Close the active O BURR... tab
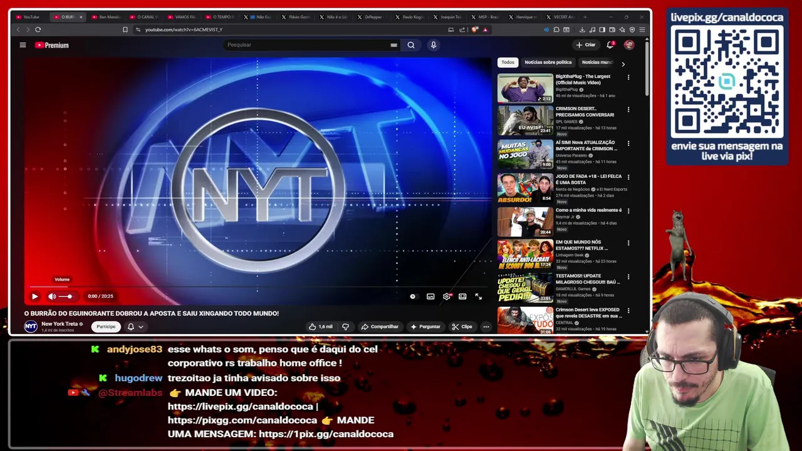 [x=81, y=17]
